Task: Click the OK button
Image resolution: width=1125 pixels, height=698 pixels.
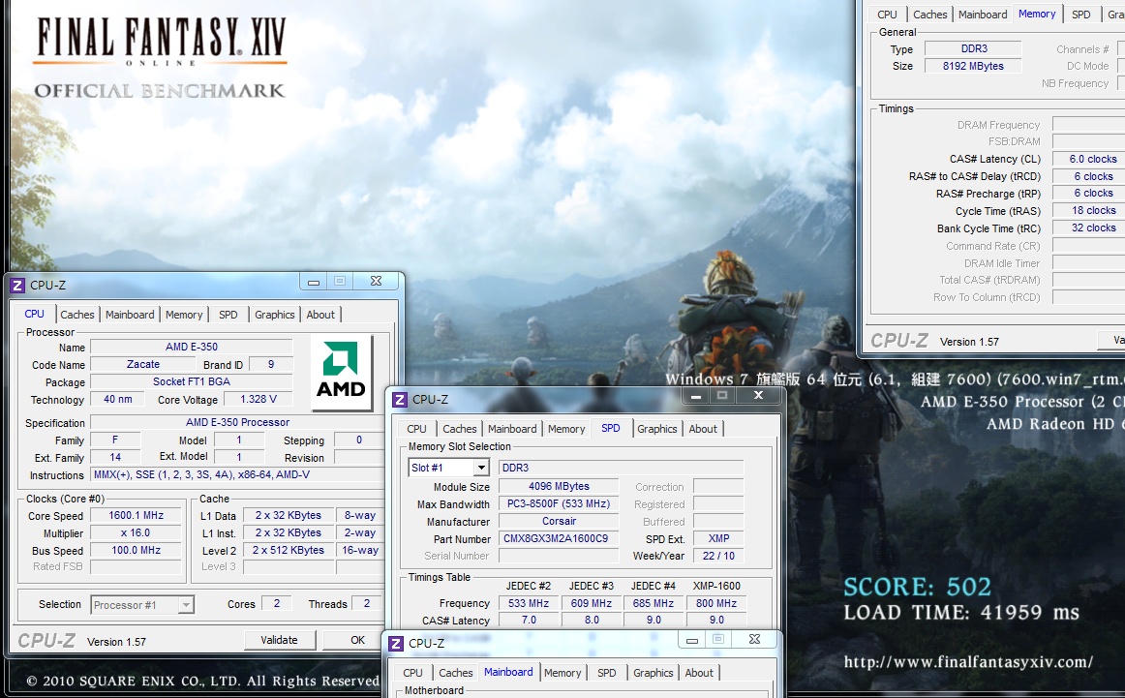Action: click(x=357, y=640)
